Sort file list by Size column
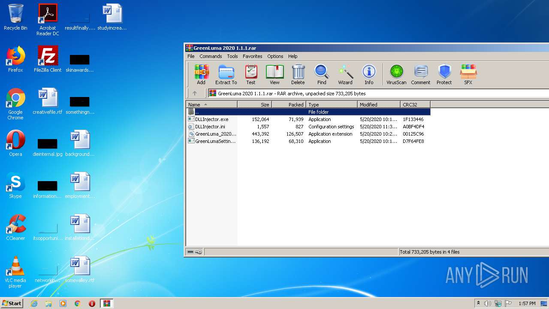The height and width of the screenshot is (309, 549). pyautogui.click(x=255, y=104)
